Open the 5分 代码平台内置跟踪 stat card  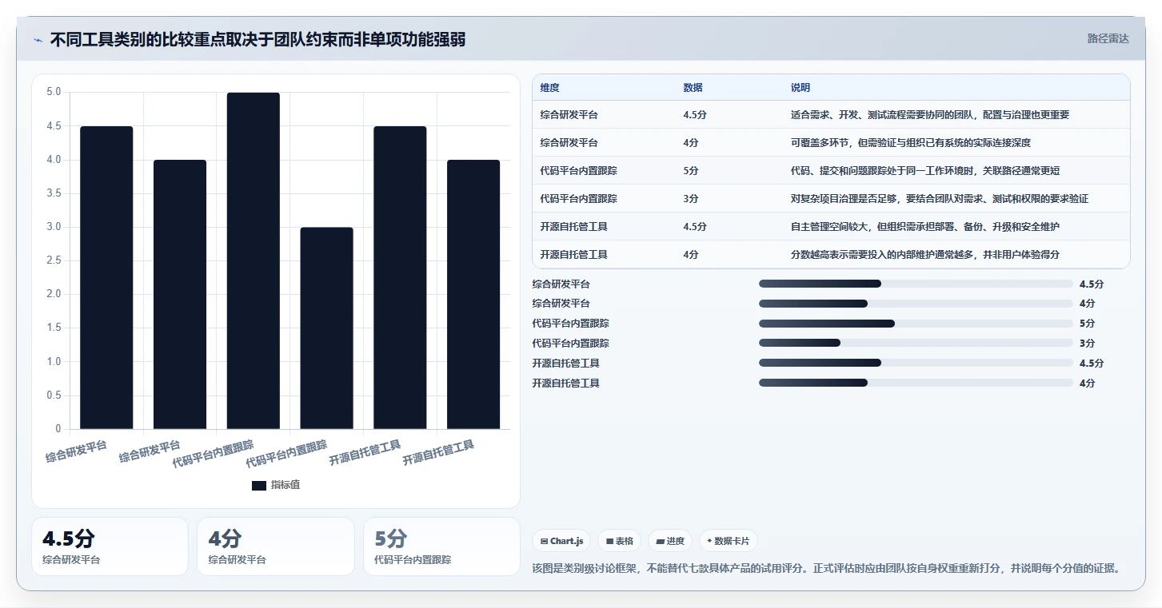pyautogui.click(x=441, y=546)
